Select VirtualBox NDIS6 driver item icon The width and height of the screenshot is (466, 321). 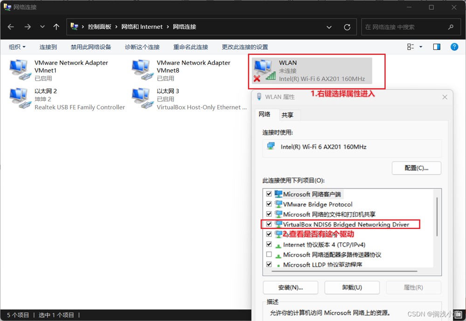tap(278, 224)
